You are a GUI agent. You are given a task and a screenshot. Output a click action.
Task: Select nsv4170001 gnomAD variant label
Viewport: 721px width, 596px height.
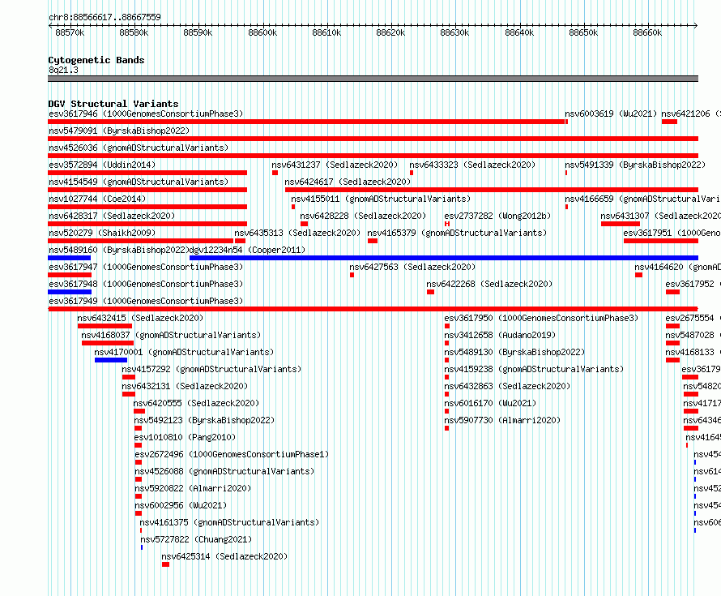184,352
